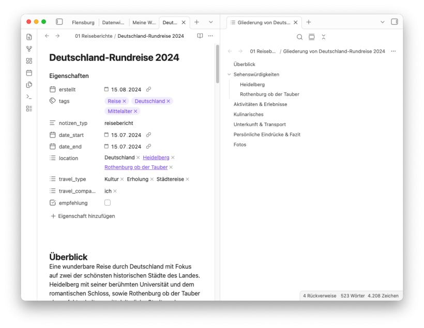Screen dimensions: 424x328
Task: Navigate back in the outline pane
Action: pos(230,51)
